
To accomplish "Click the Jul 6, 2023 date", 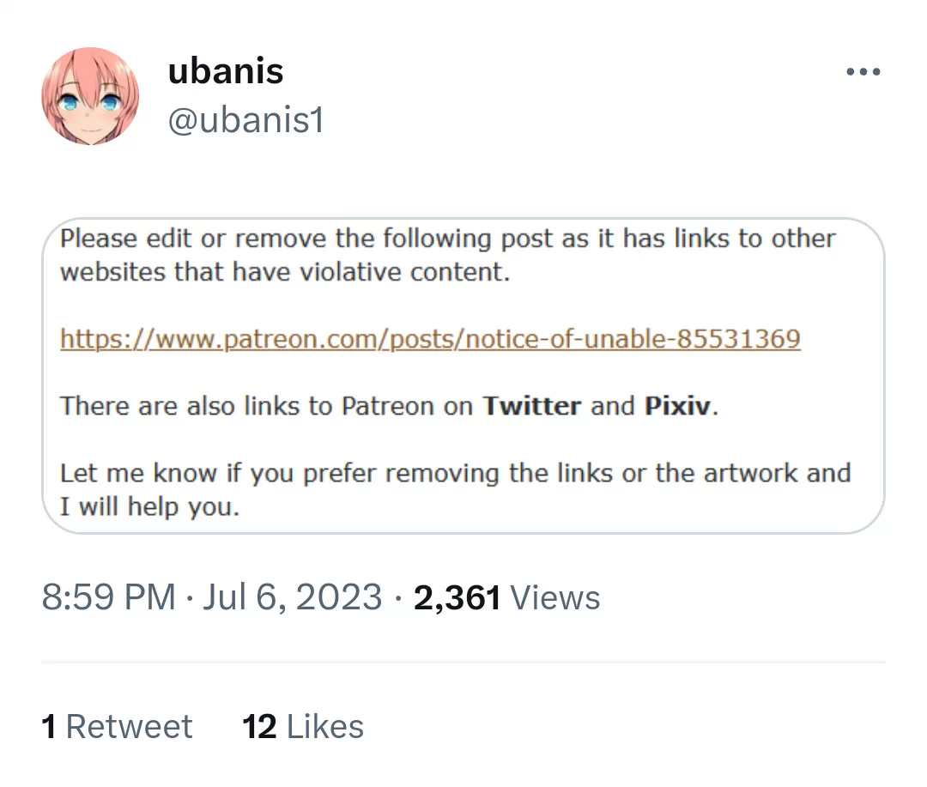I will point(292,597).
